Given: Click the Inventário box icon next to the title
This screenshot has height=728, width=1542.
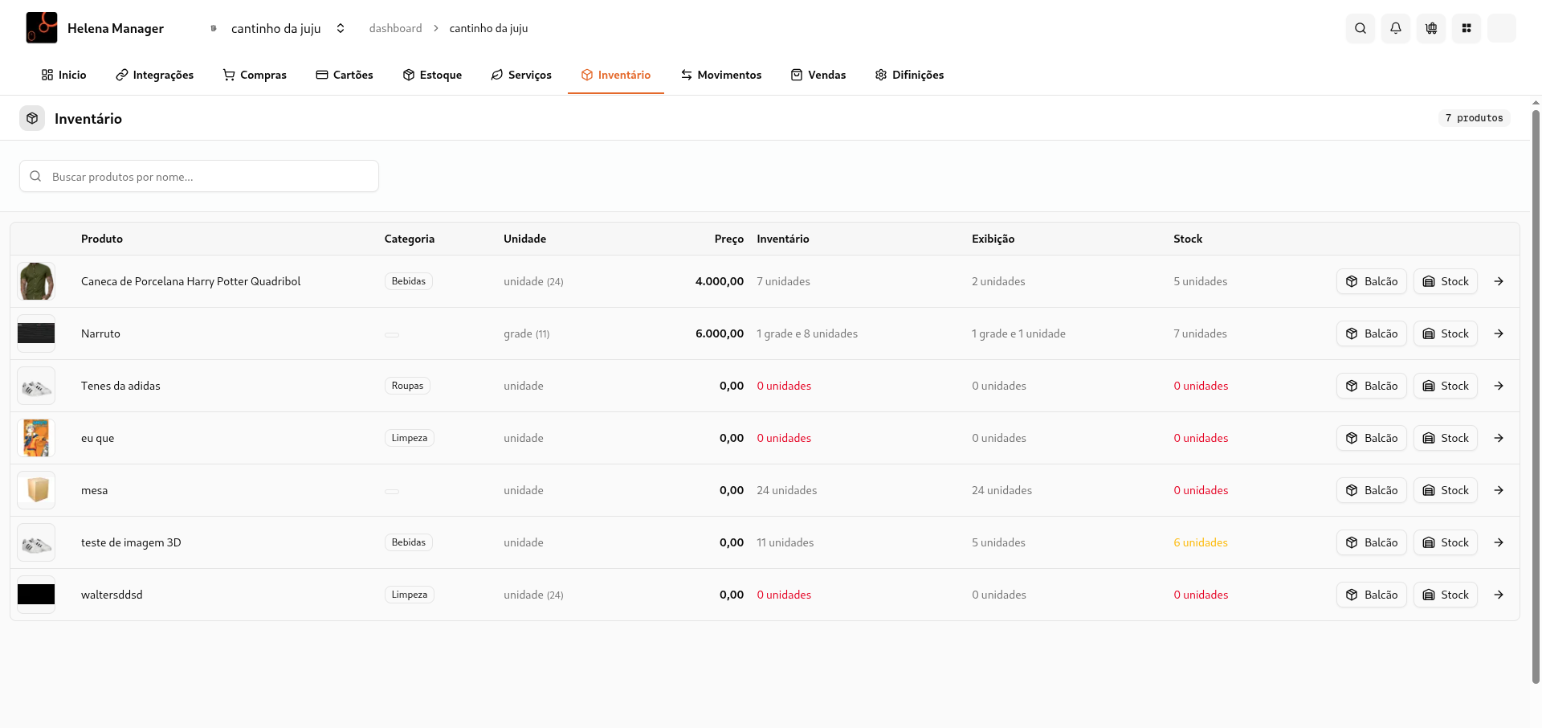Looking at the screenshot, I should click(x=32, y=117).
